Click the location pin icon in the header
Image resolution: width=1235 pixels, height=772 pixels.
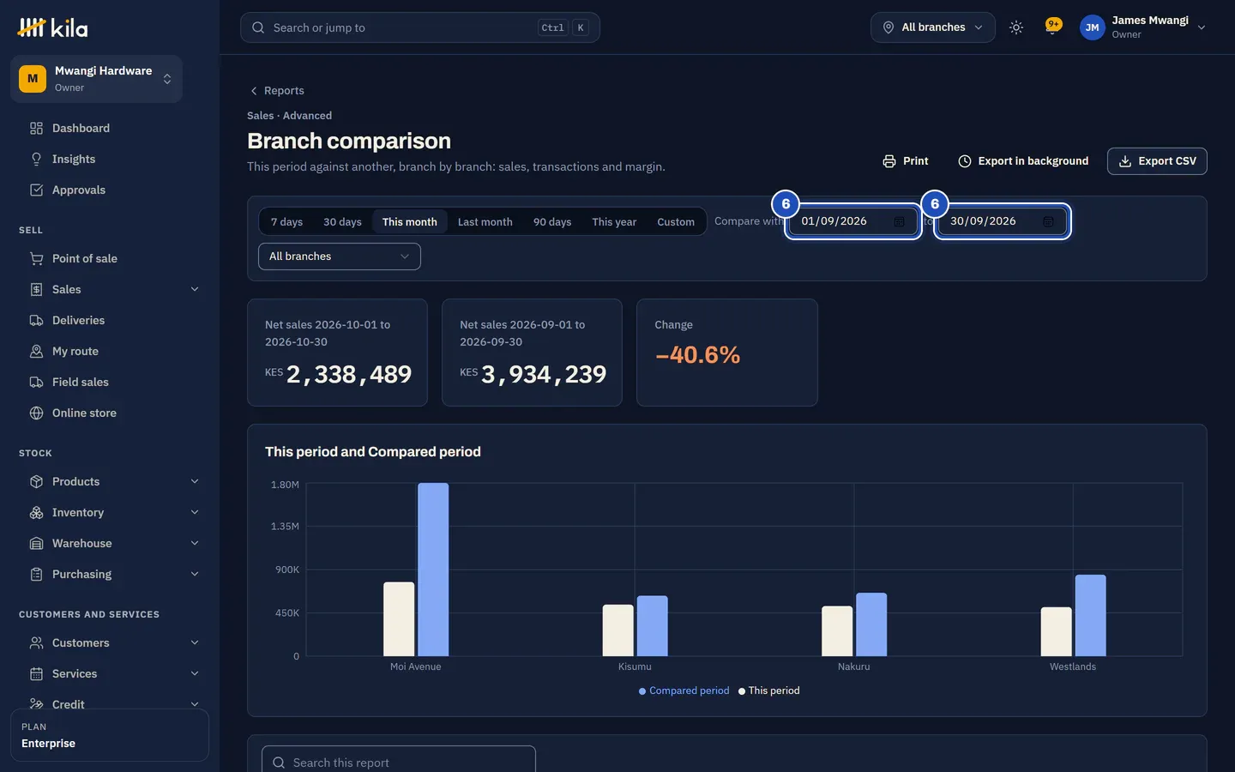889,27
